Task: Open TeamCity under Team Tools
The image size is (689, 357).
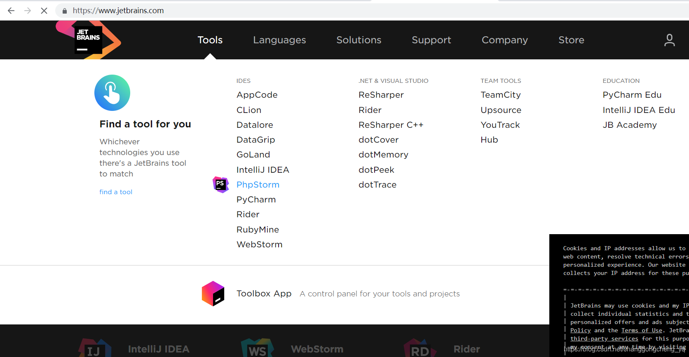Action: point(501,95)
